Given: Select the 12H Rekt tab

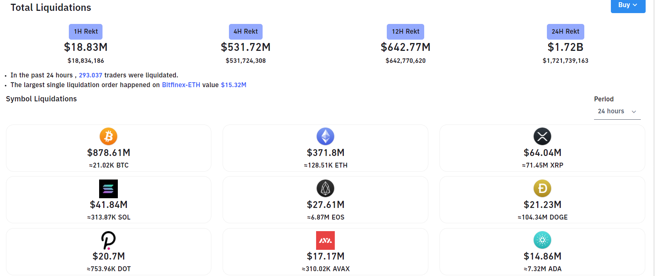Looking at the screenshot, I should coord(405,32).
